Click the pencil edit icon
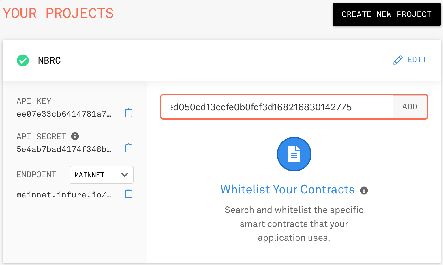This screenshot has width=443, height=265. coord(398,60)
